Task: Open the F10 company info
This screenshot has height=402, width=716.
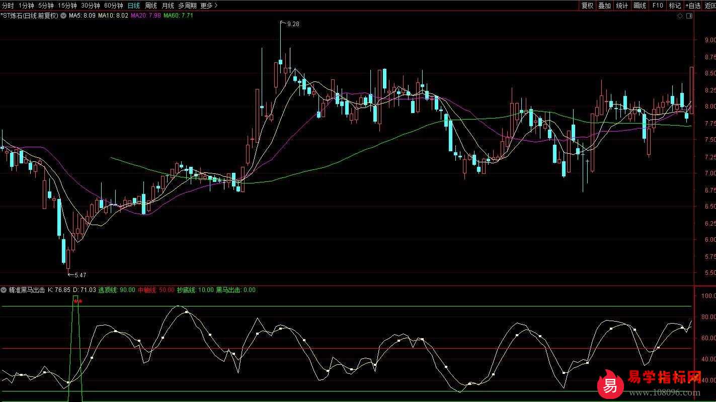Action: point(657,6)
